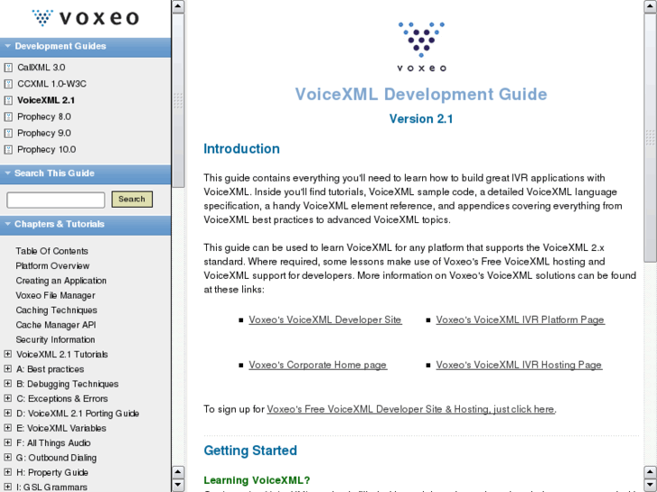Click main content scrollbar down arrow

click(650, 485)
